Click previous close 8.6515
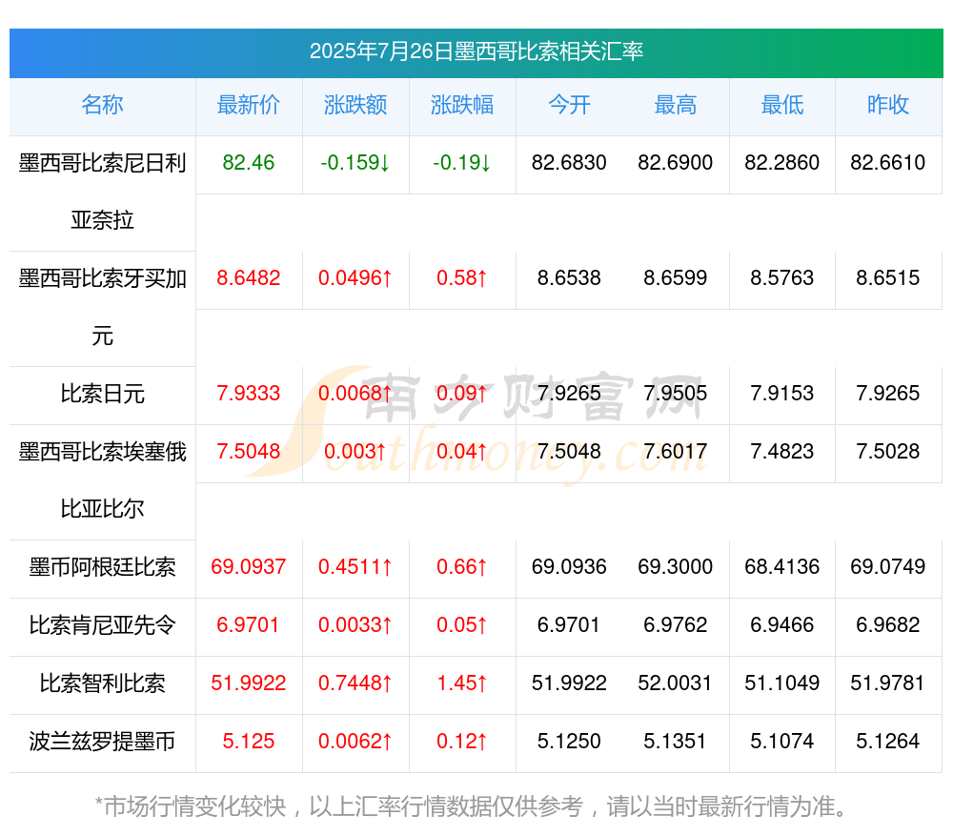The height and width of the screenshot is (836, 953). [888, 278]
